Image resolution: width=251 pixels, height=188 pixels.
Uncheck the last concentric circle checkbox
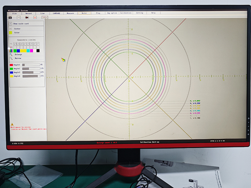coord(38,44)
